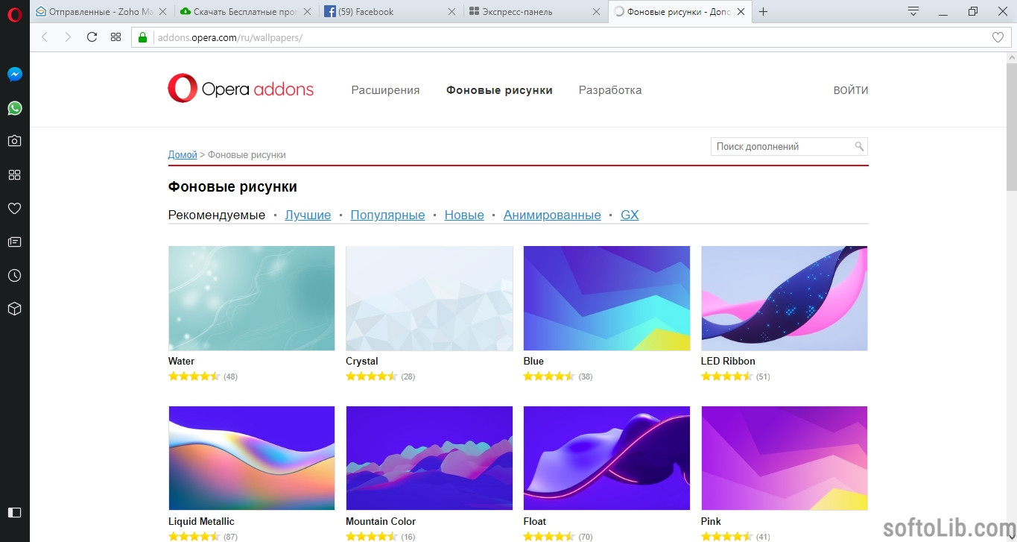
Task: Open a new tab with plus button
Action: pyautogui.click(x=763, y=11)
